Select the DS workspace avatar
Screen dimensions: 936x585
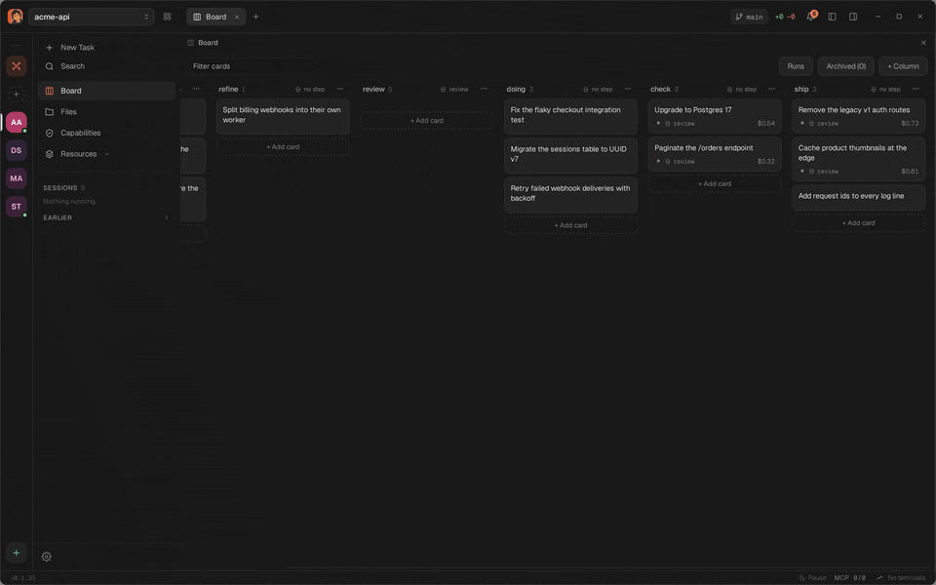[x=17, y=150]
